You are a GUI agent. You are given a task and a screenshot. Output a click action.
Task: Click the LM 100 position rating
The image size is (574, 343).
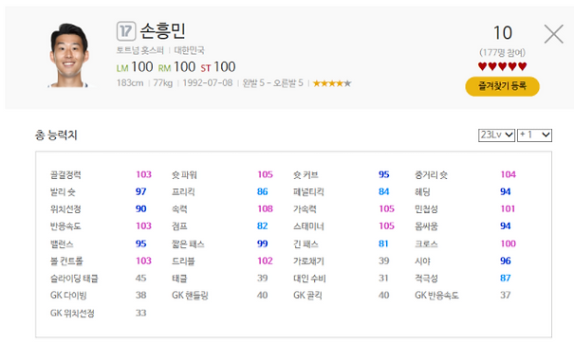pos(135,67)
